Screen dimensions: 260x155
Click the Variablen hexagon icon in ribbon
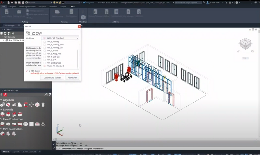pyautogui.click(x=83, y=17)
